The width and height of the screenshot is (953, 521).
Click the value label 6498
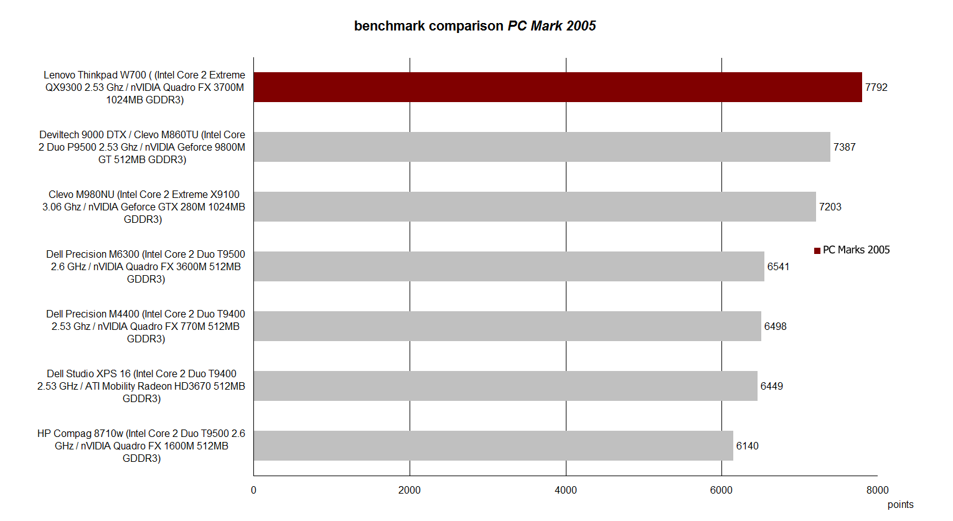(776, 326)
